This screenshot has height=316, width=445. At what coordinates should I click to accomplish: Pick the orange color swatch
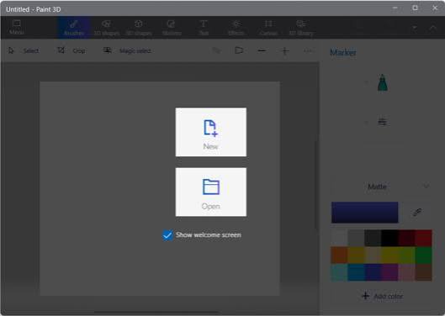[339, 255]
